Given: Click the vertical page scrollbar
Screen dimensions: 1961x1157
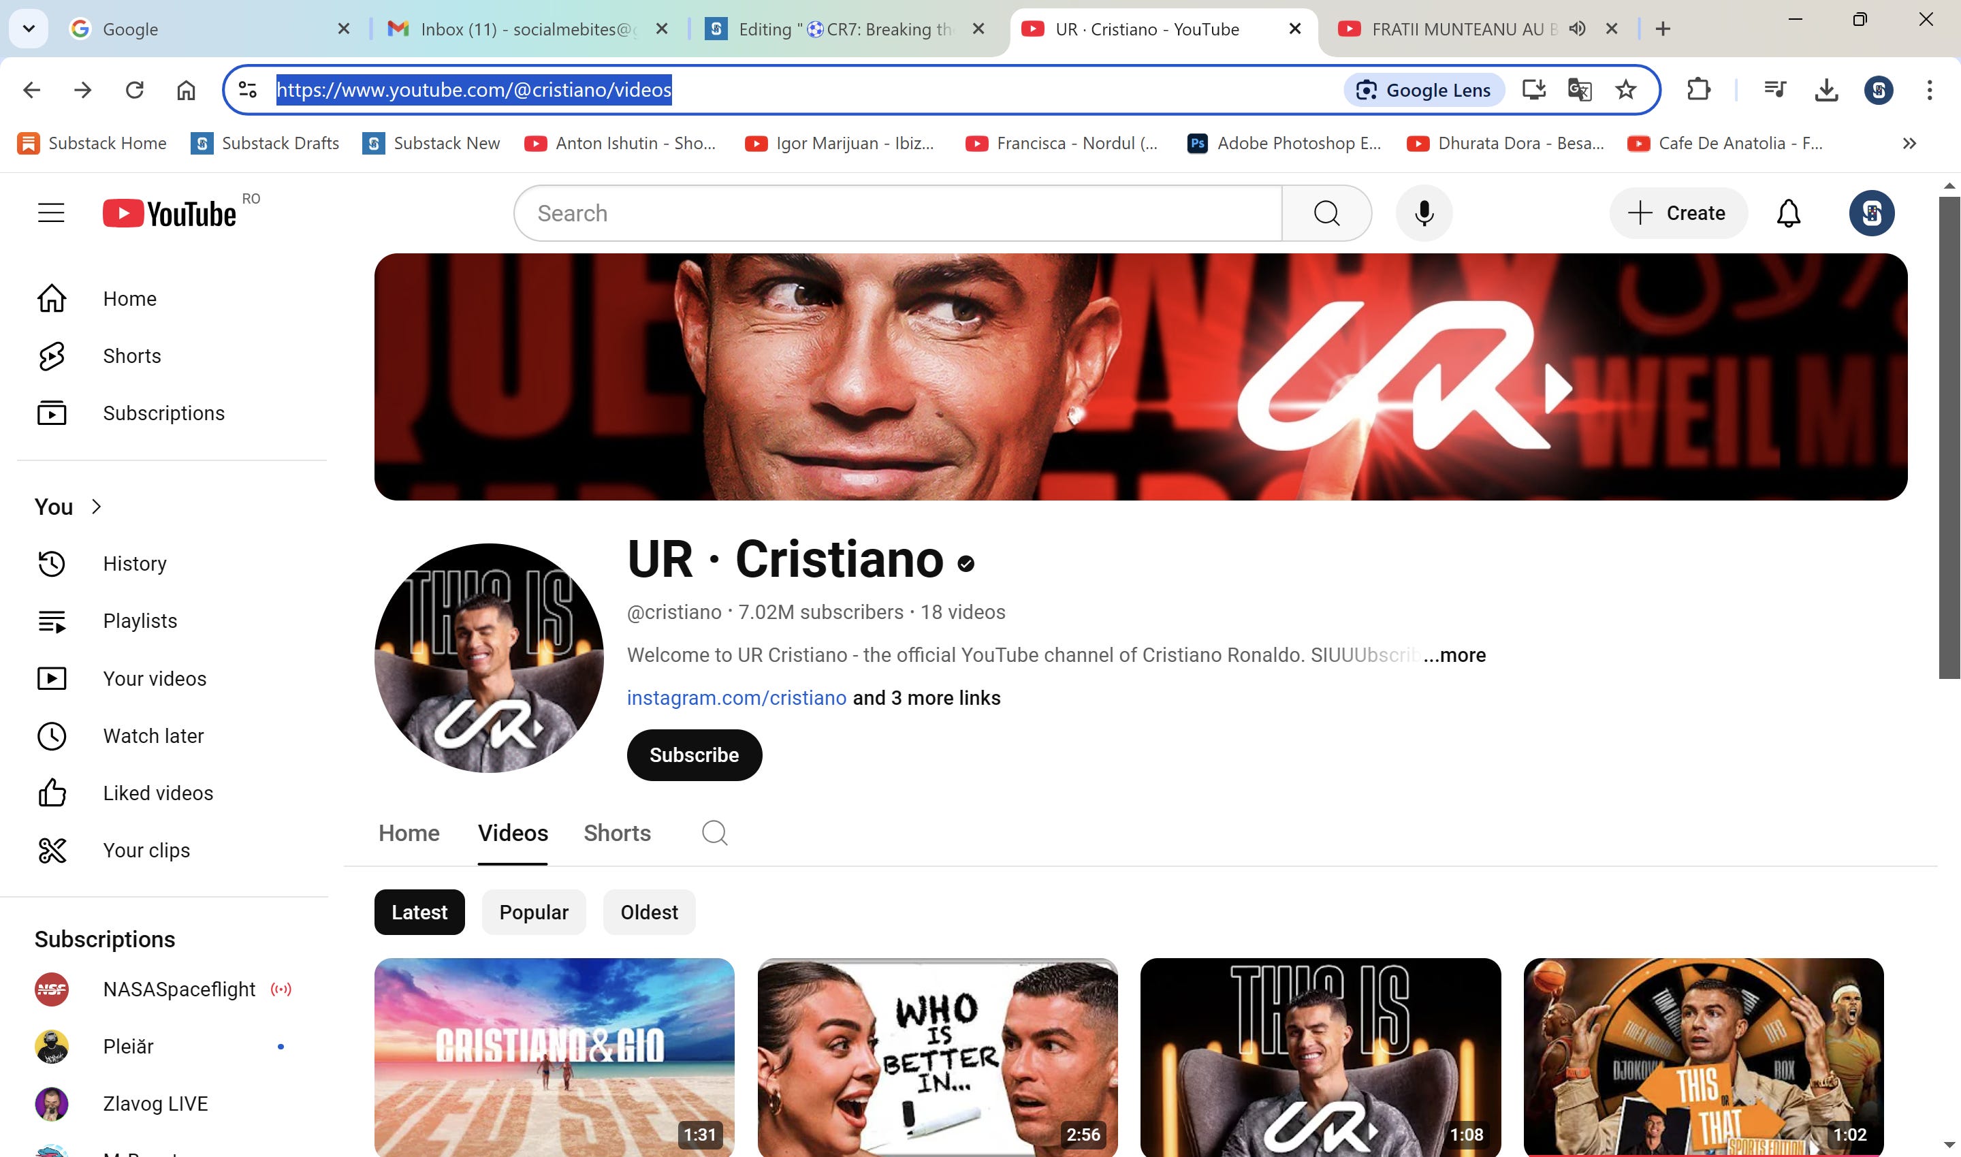Looking at the screenshot, I should tap(1949, 437).
